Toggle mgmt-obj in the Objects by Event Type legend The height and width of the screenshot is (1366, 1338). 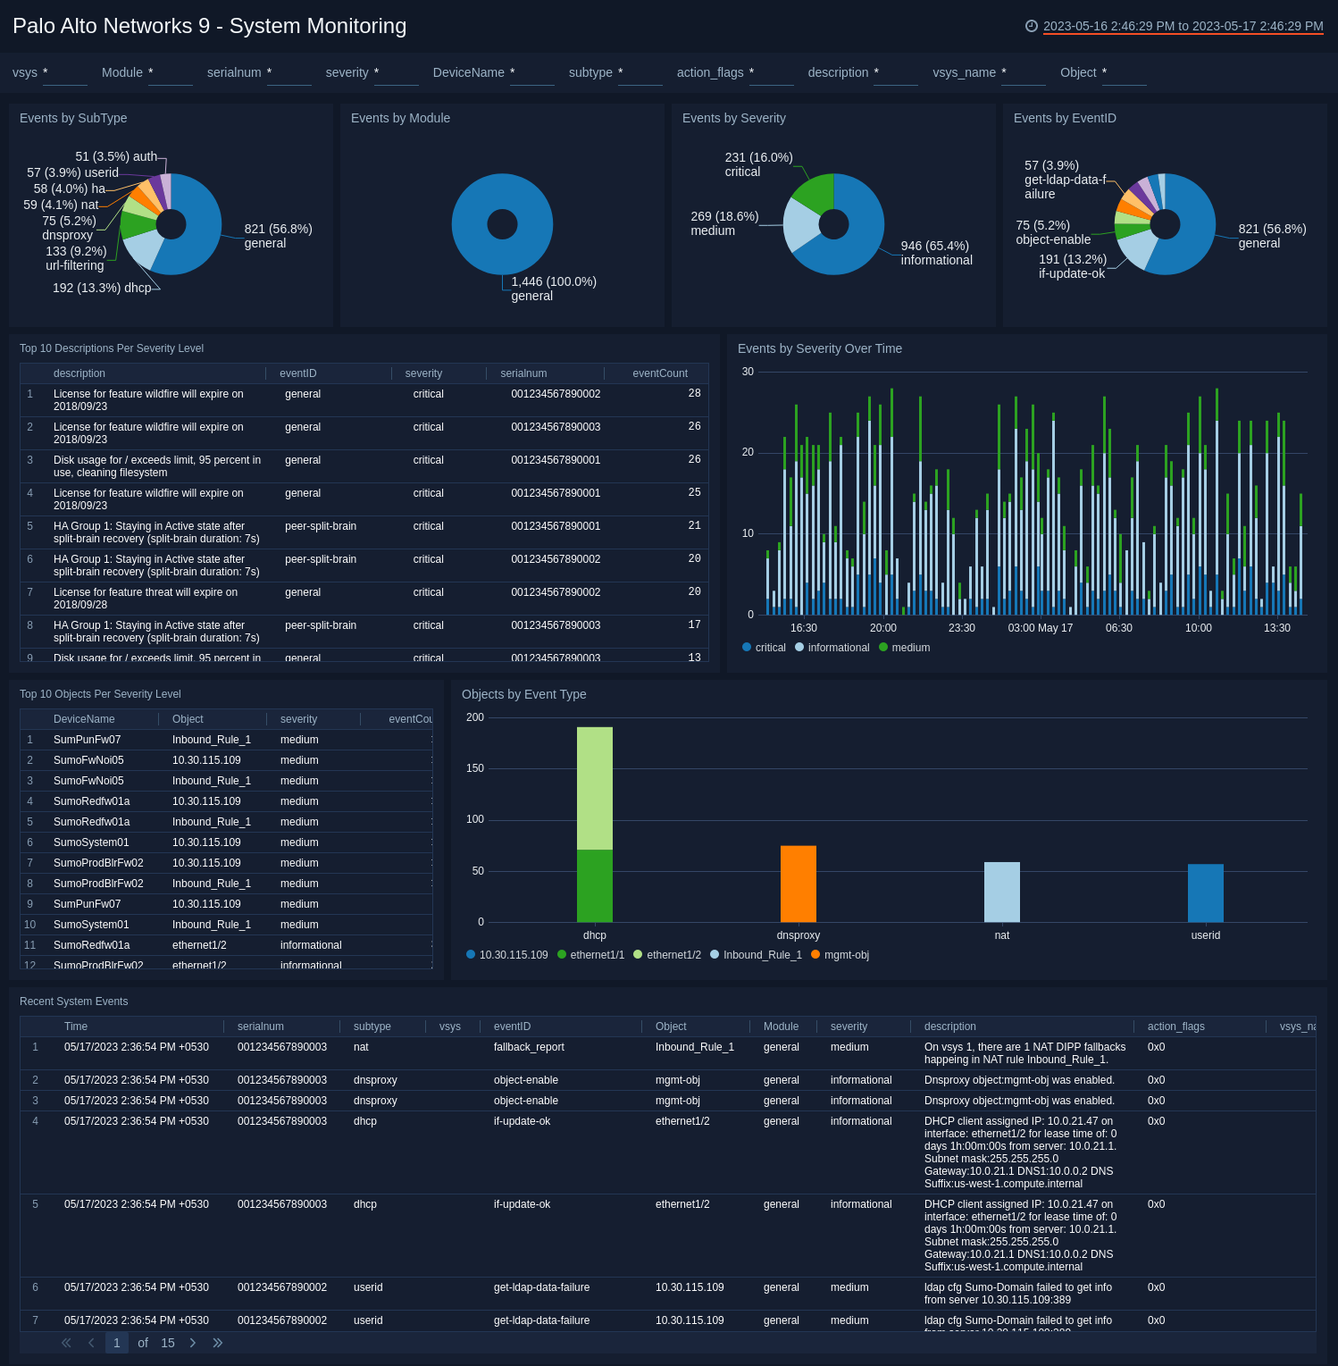(x=841, y=954)
